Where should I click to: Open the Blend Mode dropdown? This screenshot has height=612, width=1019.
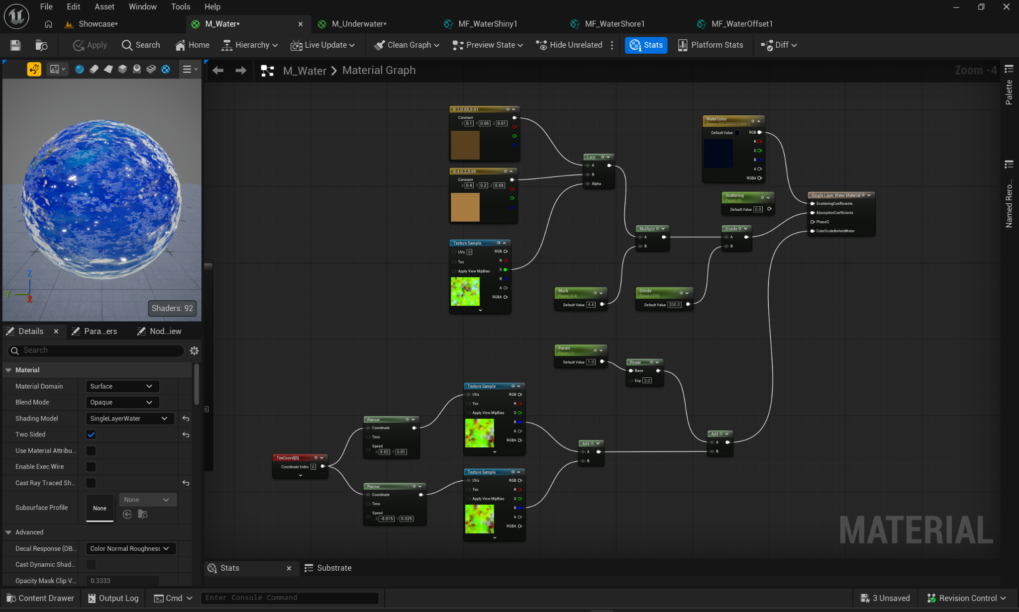(x=122, y=402)
